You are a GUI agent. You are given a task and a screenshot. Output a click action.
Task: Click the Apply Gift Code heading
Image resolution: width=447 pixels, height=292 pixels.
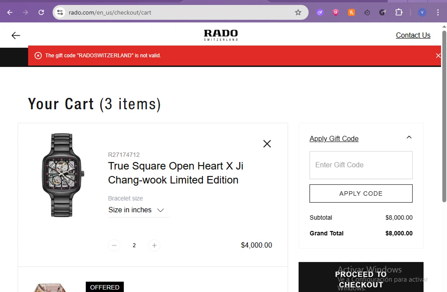[334, 139]
